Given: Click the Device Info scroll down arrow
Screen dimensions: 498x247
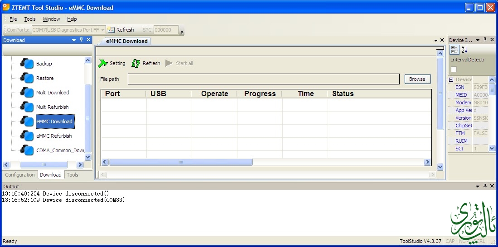Looking at the screenshot, I should (x=492, y=148).
